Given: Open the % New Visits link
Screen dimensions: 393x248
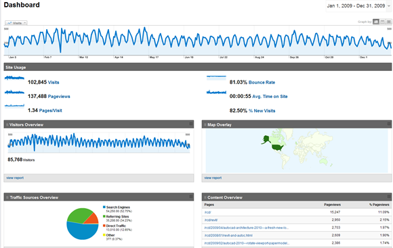Looking at the screenshot, I should pos(262,111).
